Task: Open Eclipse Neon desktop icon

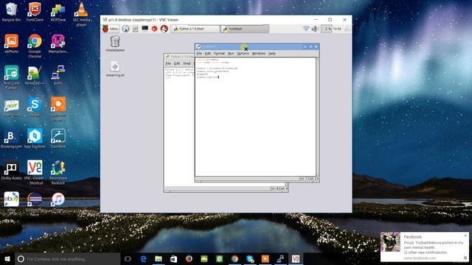Action: [35, 205]
